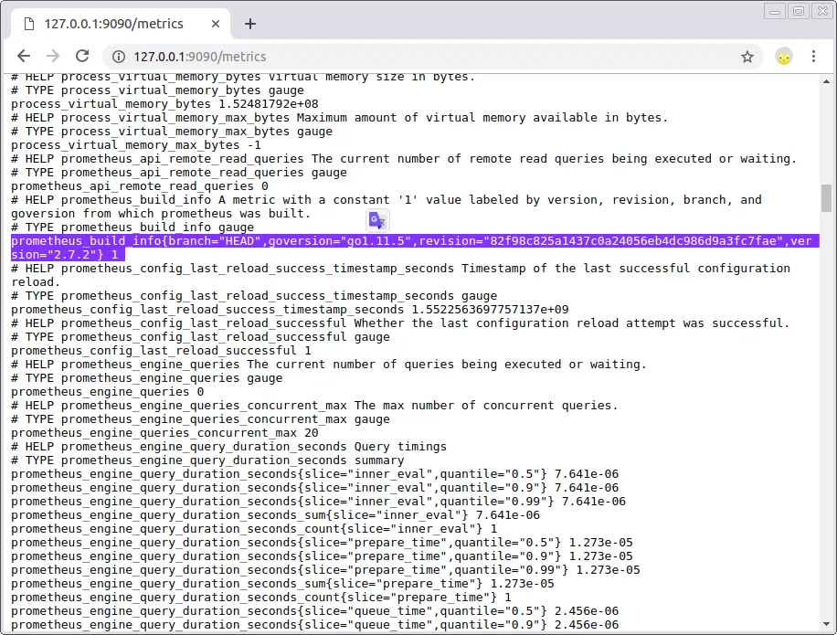This screenshot has height=635, width=837.
Task: Click inner_eval quantile="0.5" metric line
Action: click(314, 474)
